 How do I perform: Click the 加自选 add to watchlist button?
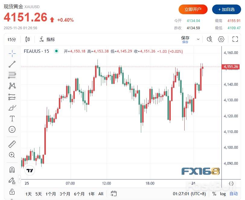226,9
